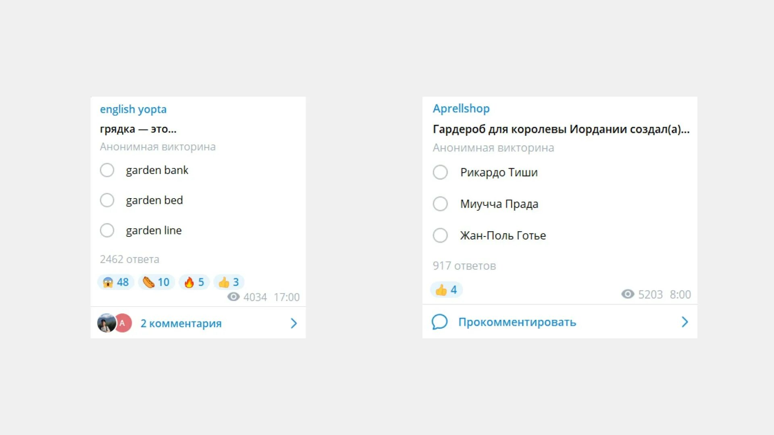The height and width of the screenshot is (435, 774).
Task: Click the thumbs up reaction with 3
Action: click(229, 282)
